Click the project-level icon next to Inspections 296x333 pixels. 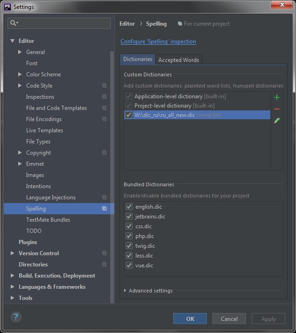point(104,97)
